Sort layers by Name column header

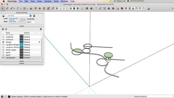coord(12,33)
